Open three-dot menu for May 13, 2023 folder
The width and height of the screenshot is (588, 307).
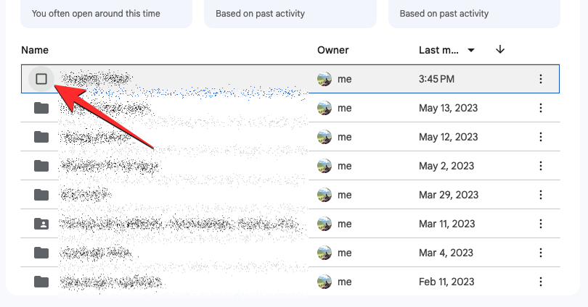tap(541, 108)
